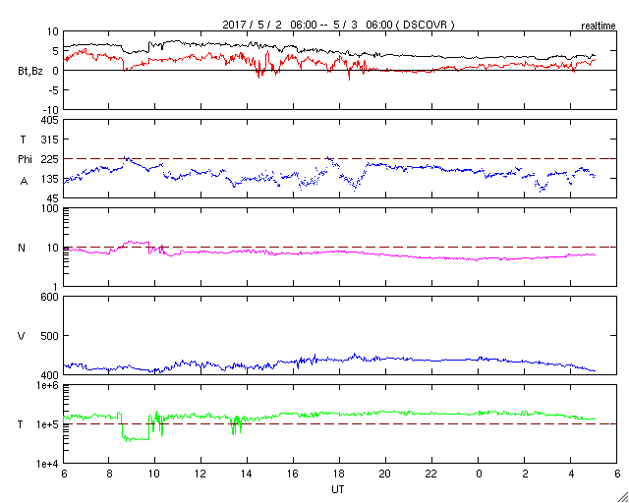Image resolution: width=629 pixels, height=503 pixels.
Task: Click the '315' tick label
Action: pos(50,140)
